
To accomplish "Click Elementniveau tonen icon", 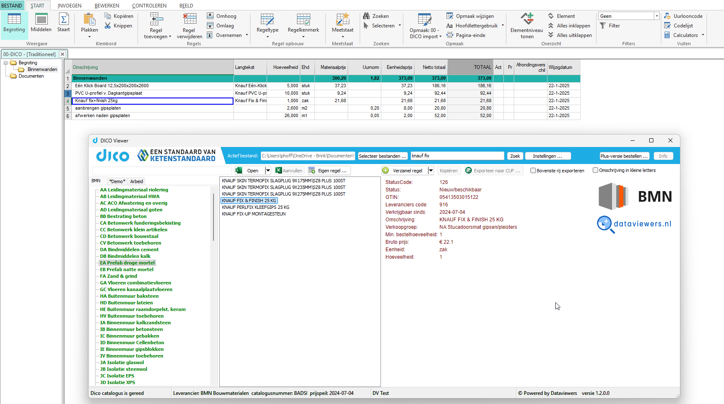I will (527, 19).
